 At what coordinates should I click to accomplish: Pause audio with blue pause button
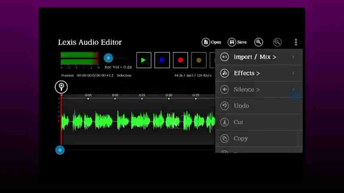coord(162,60)
